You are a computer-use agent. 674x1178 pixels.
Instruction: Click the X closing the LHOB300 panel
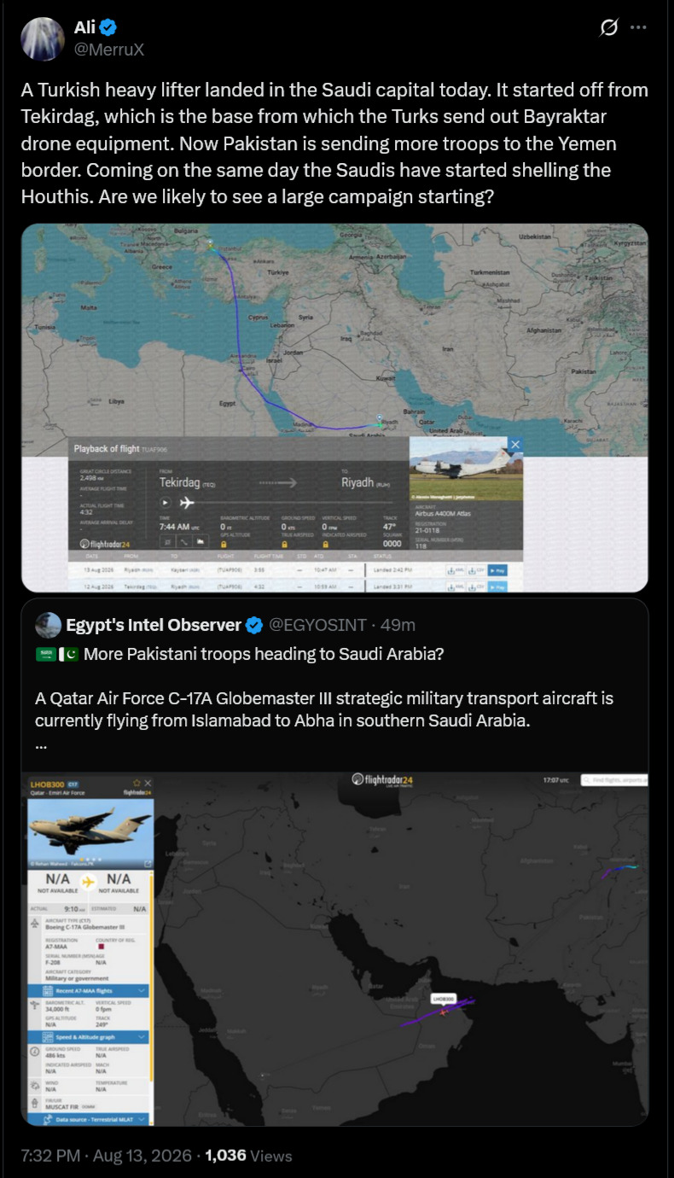pyautogui.click(x=148, y=783)
